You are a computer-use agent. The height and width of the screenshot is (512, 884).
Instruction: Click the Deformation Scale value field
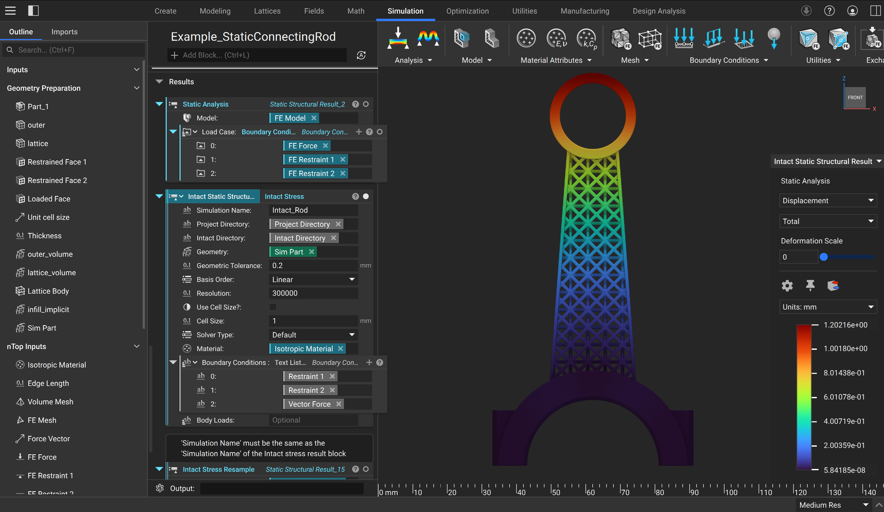click(x=798, y=257)
